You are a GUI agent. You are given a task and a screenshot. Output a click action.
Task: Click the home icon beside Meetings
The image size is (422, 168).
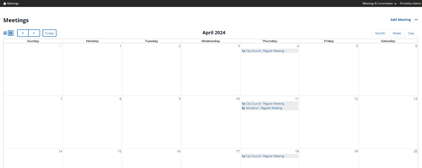point(5,3)
